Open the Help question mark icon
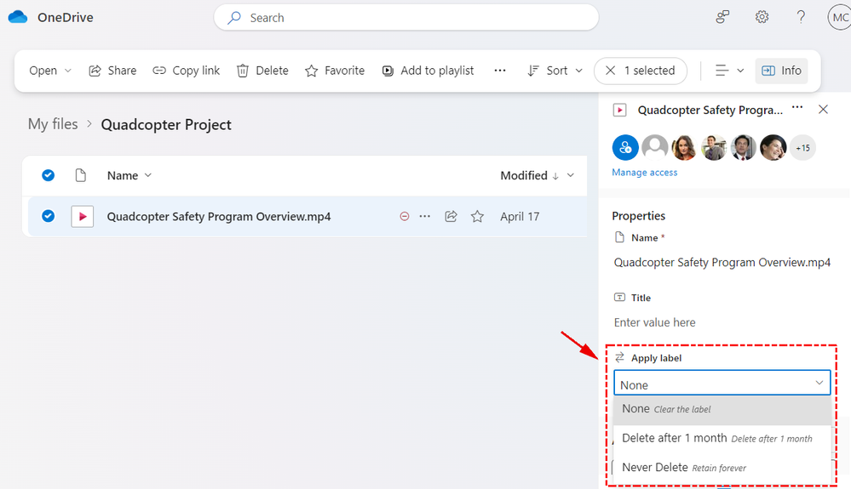This screenshot has width=851, height=489. coord(801,17)
